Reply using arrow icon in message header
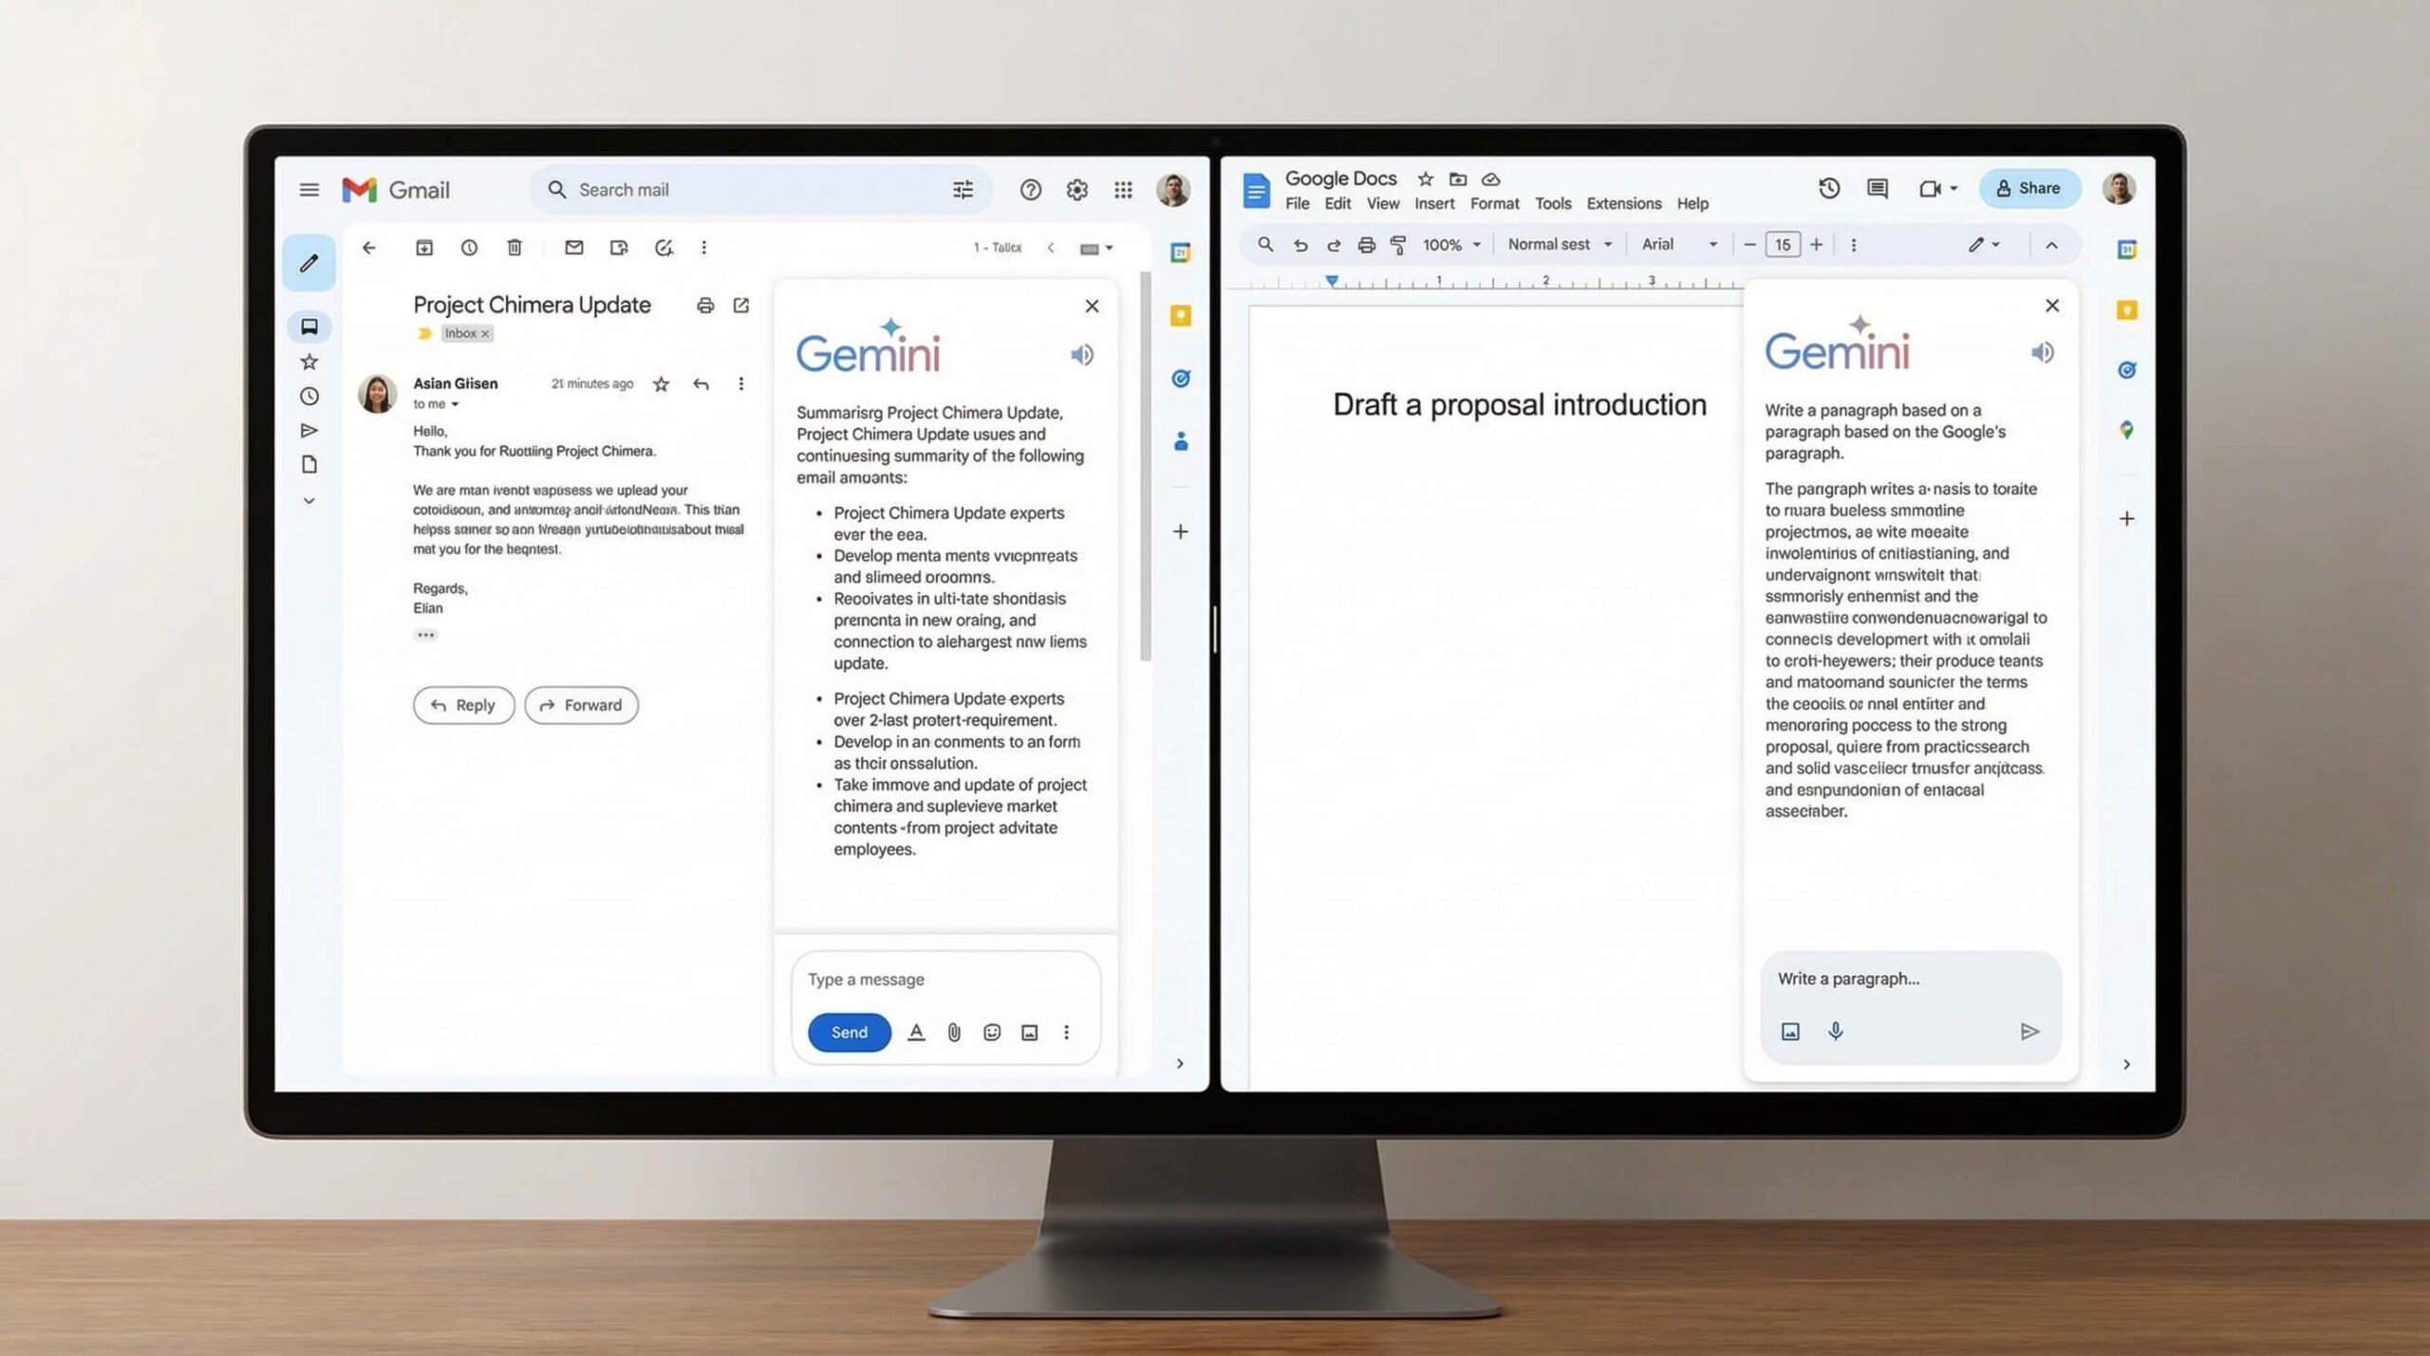The image size is (2430, 1356). [701, 384]
